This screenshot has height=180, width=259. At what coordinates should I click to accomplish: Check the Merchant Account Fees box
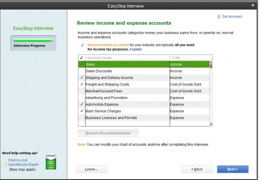pyautogui.click(x=82, y=91)
